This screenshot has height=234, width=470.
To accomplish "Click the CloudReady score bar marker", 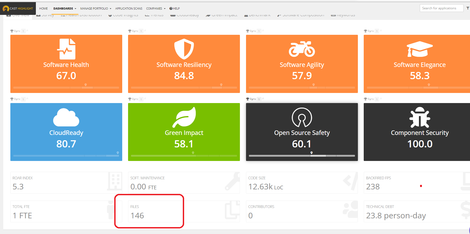I will click(118, 153).
